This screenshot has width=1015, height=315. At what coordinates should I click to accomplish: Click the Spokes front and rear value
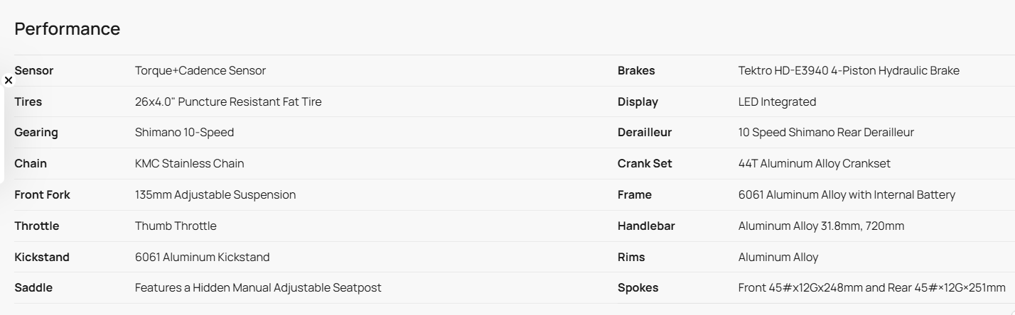pos(871,288)
